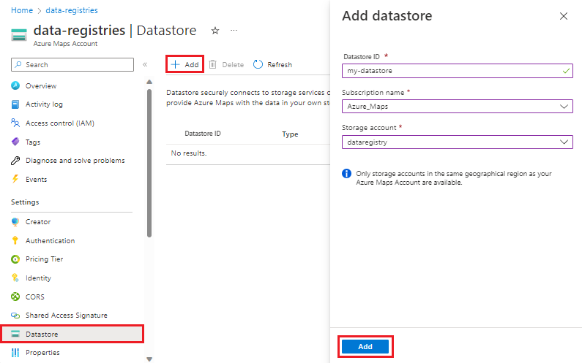This screenshot has height=363, width=582.
Task: Go to the Home breadcrumb link
Action: (22, 10)
